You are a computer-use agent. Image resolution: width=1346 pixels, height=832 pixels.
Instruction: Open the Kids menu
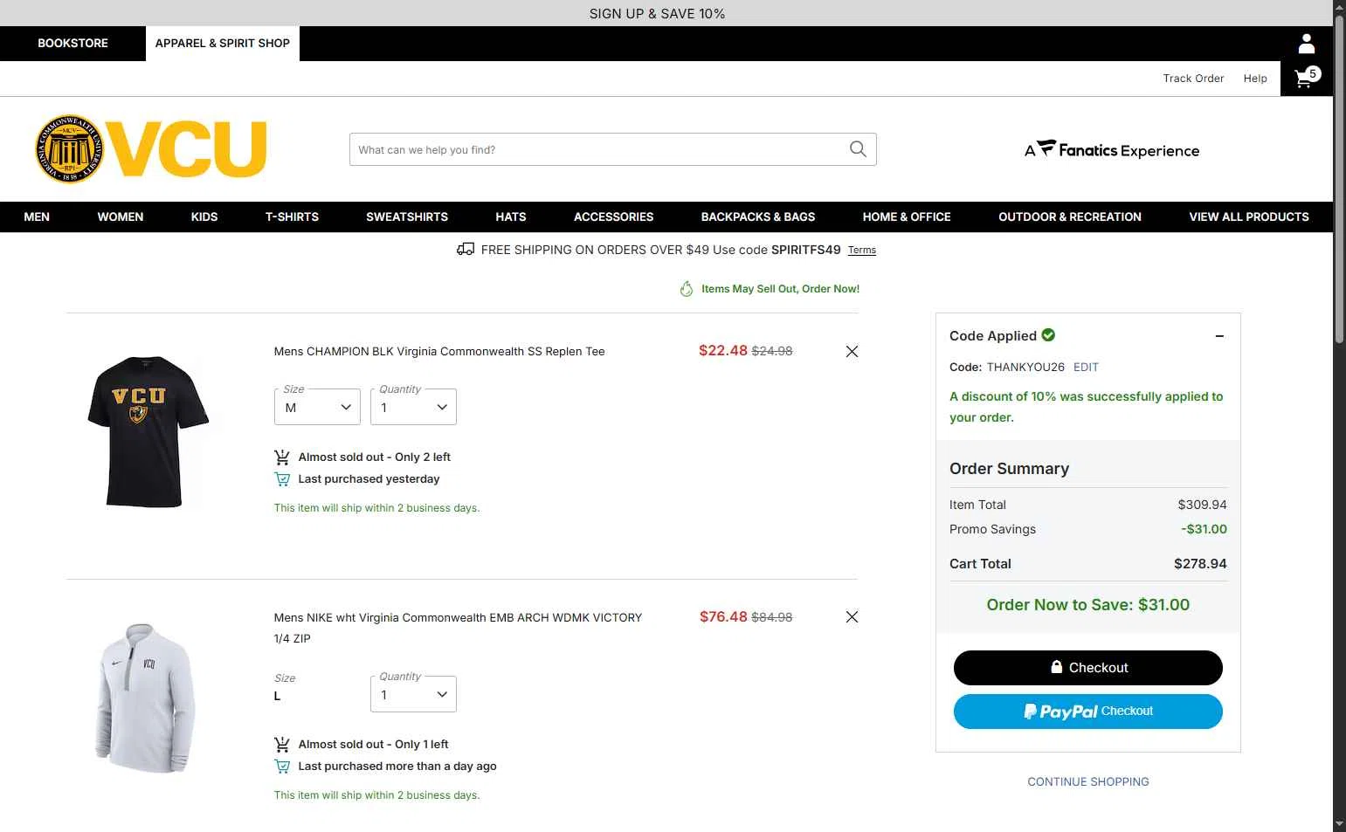pyautogui.click(x=204, y=217)
